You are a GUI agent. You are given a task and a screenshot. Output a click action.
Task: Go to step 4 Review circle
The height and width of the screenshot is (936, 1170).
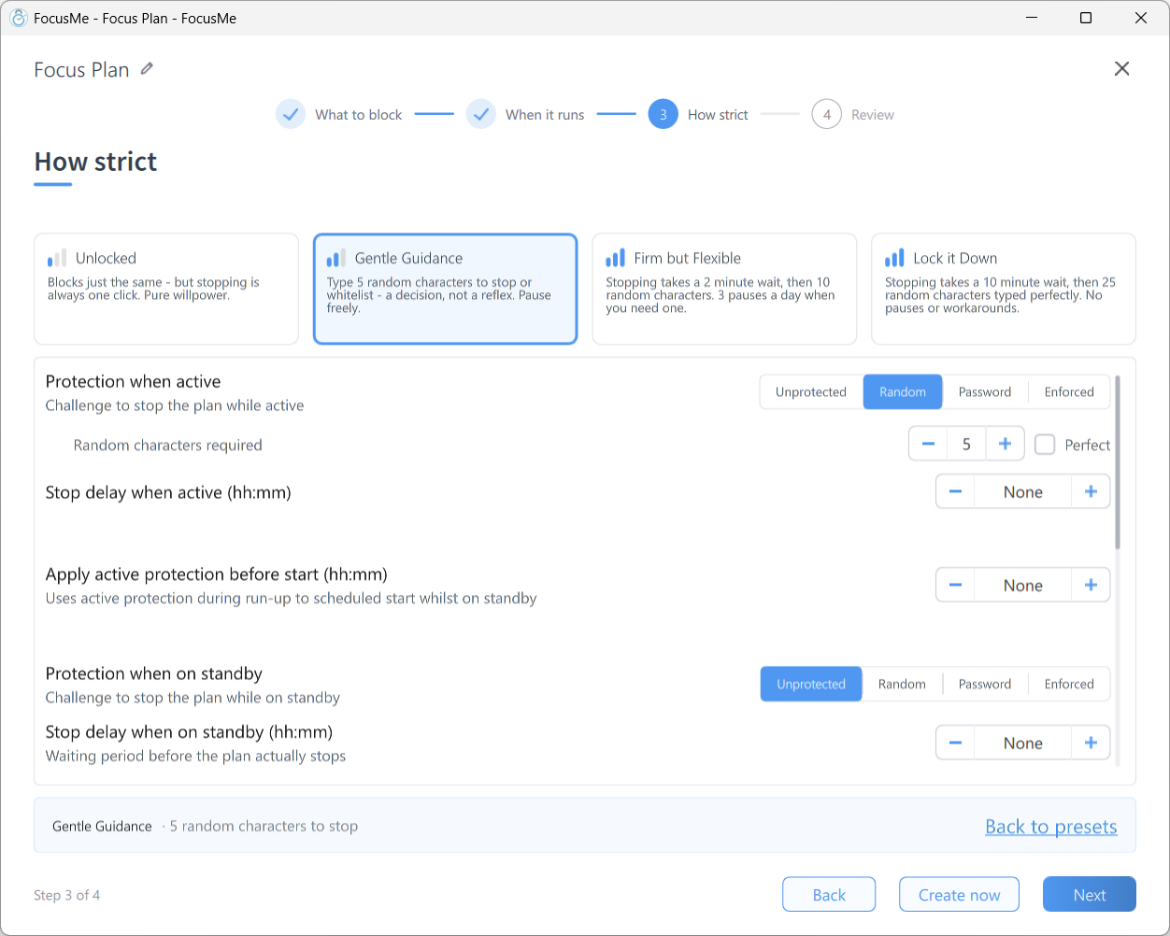(826, 114)
